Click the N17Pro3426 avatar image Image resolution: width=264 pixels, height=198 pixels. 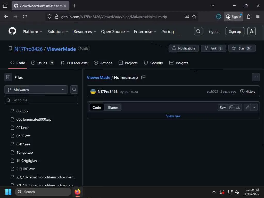93,92
